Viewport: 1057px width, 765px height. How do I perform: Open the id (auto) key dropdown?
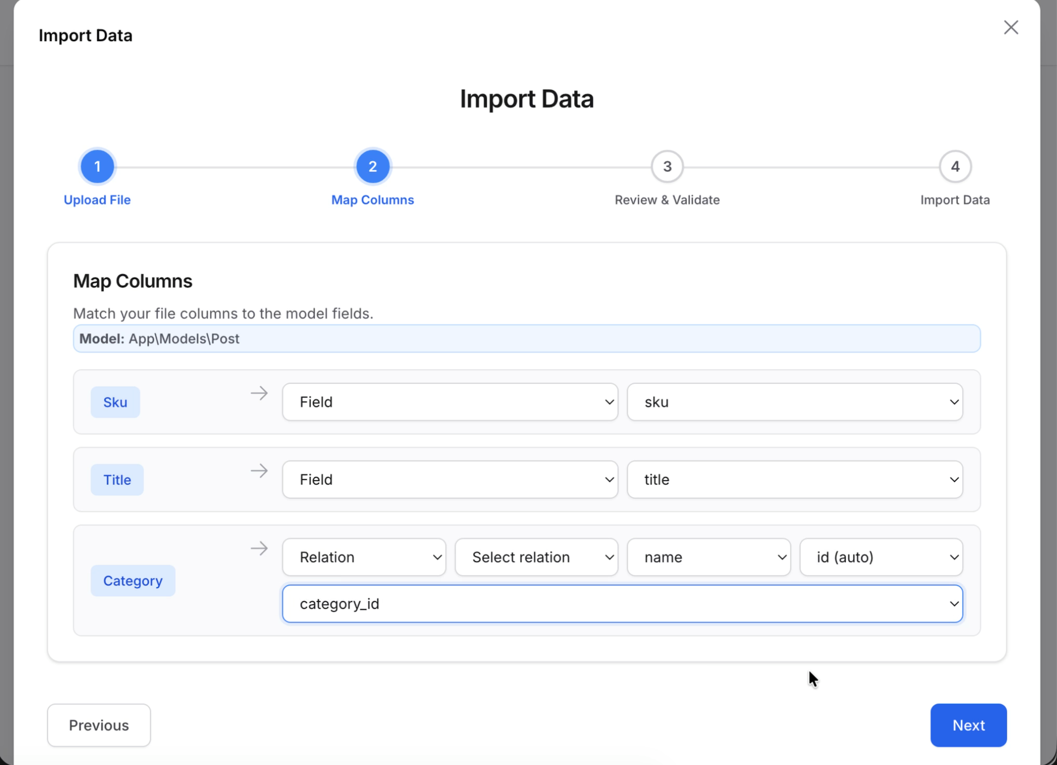tap(881, 557)
